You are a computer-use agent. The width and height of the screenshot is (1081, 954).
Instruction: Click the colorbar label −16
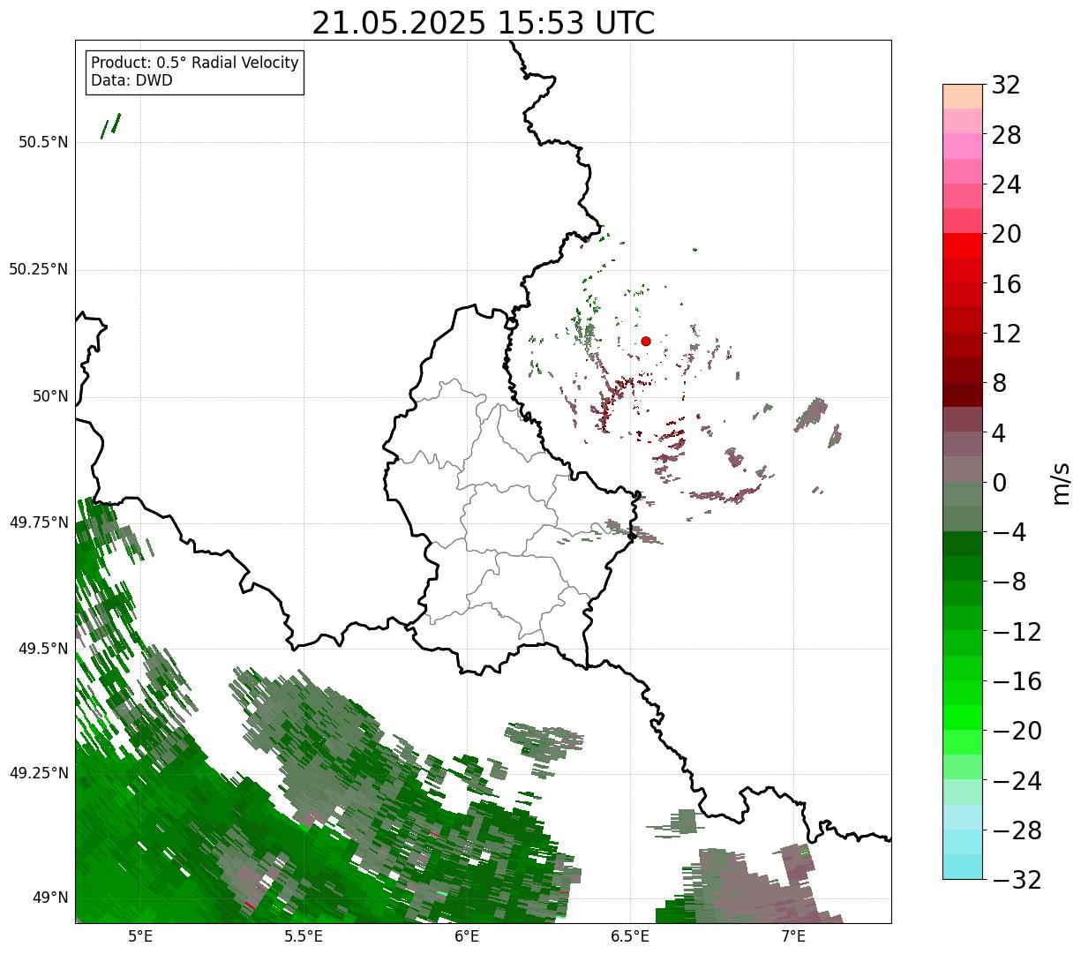[1017, 681]
